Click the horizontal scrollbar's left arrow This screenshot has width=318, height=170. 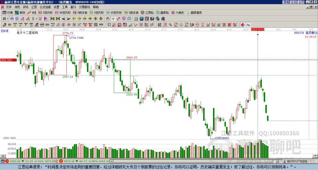point(111,161)
